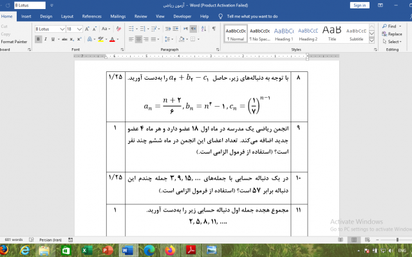412x257 pixels.
Task: Apply yellow text highlight color
Action: tap(100, 39)
